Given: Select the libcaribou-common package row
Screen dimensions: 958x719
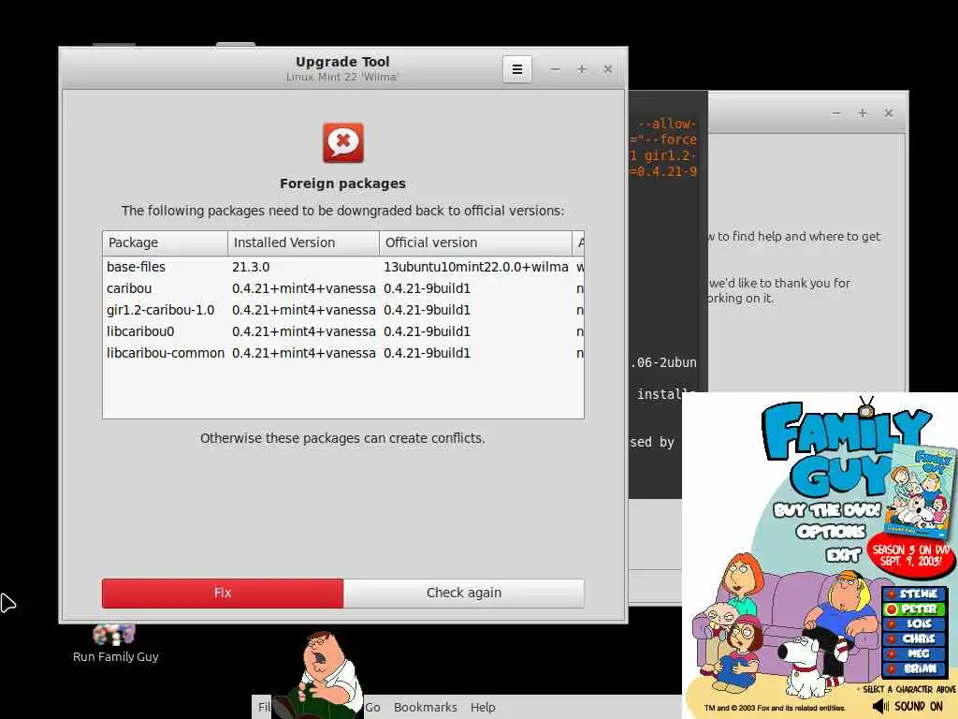Looking at the screenshot, I should tap(342, 353).
